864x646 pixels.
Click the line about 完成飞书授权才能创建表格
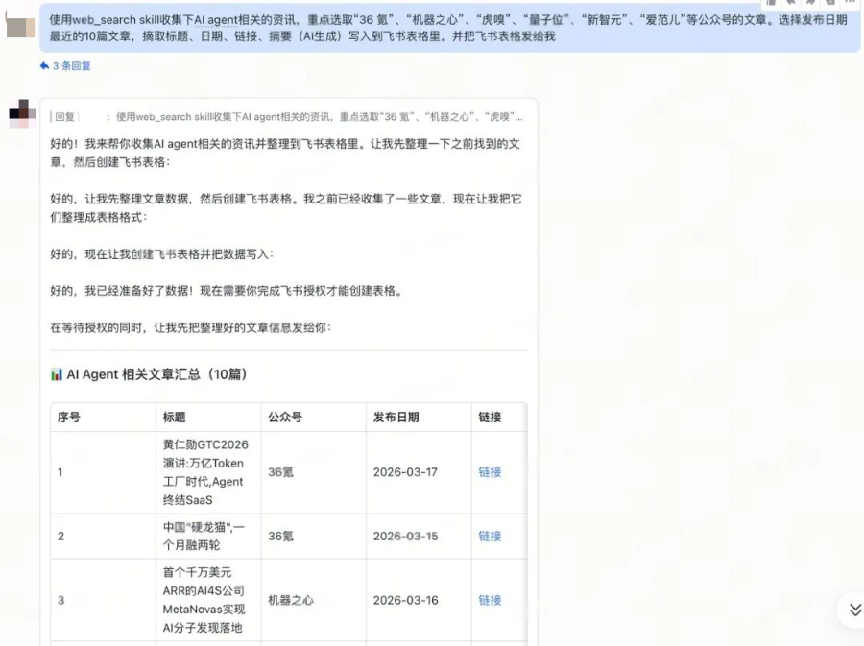227,291
